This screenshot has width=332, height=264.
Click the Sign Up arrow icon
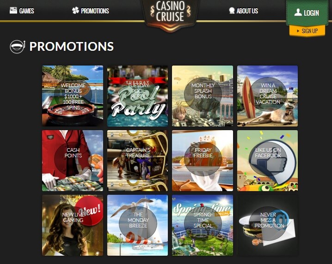(298, 31)
